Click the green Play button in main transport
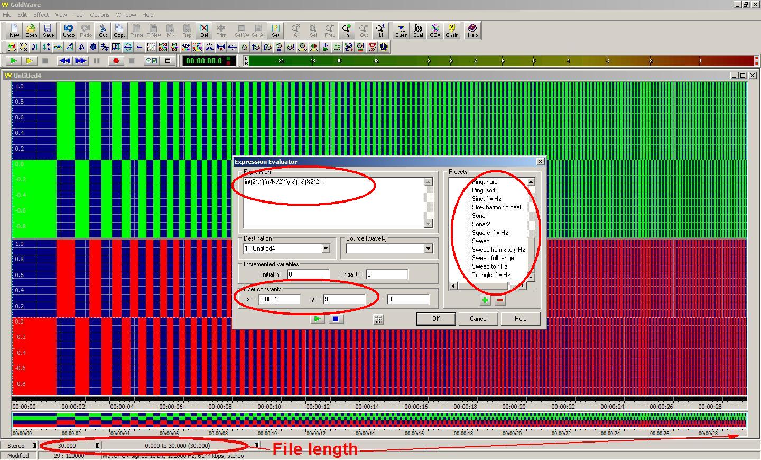This screenshot has height=460, width=761. pos(13,61)
